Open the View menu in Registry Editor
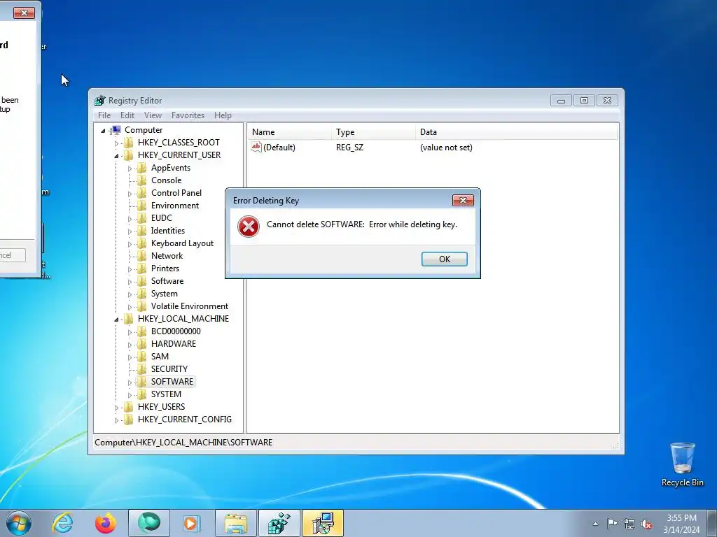This screenshot has height=537, width=717. (153, 115)
